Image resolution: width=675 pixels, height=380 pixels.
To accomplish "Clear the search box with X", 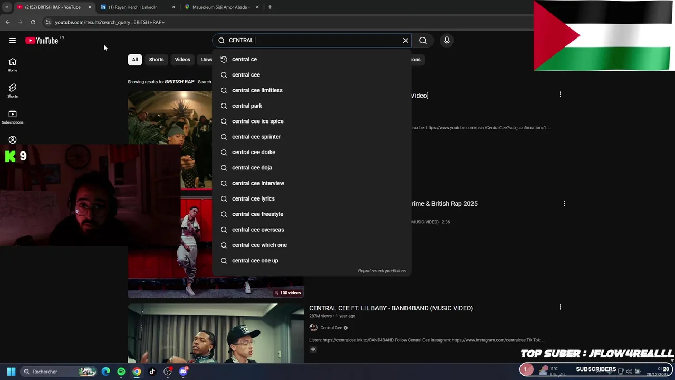I will pos(406,41).
